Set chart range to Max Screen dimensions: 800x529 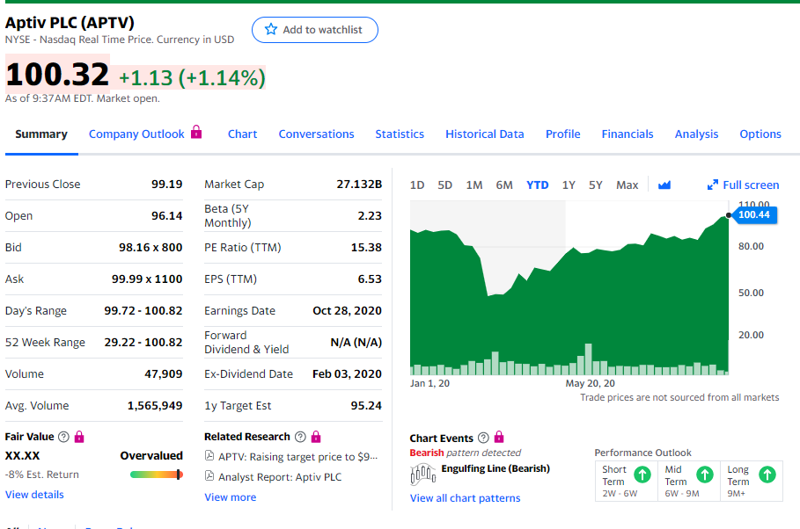pyautogui.click(x=627, y=185)
